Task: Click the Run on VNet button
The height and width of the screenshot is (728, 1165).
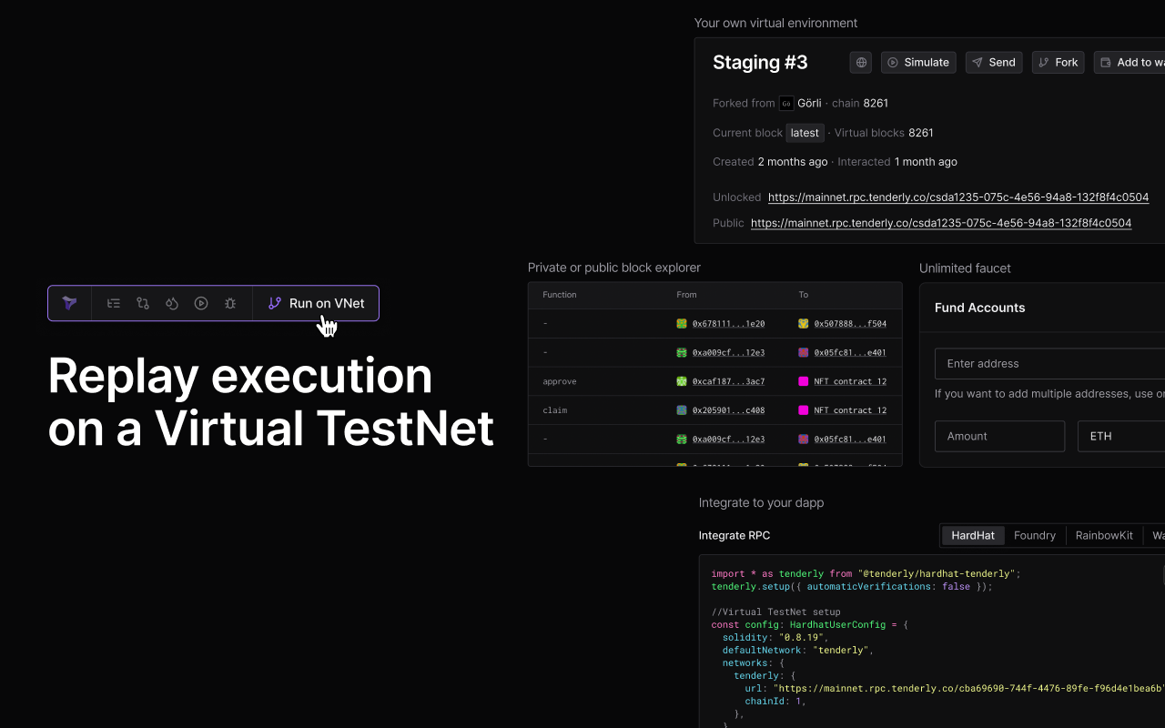Action: [x=316, y=302]
